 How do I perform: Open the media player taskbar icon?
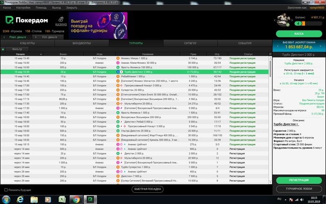pyautogui.click(x=48, y=200)
